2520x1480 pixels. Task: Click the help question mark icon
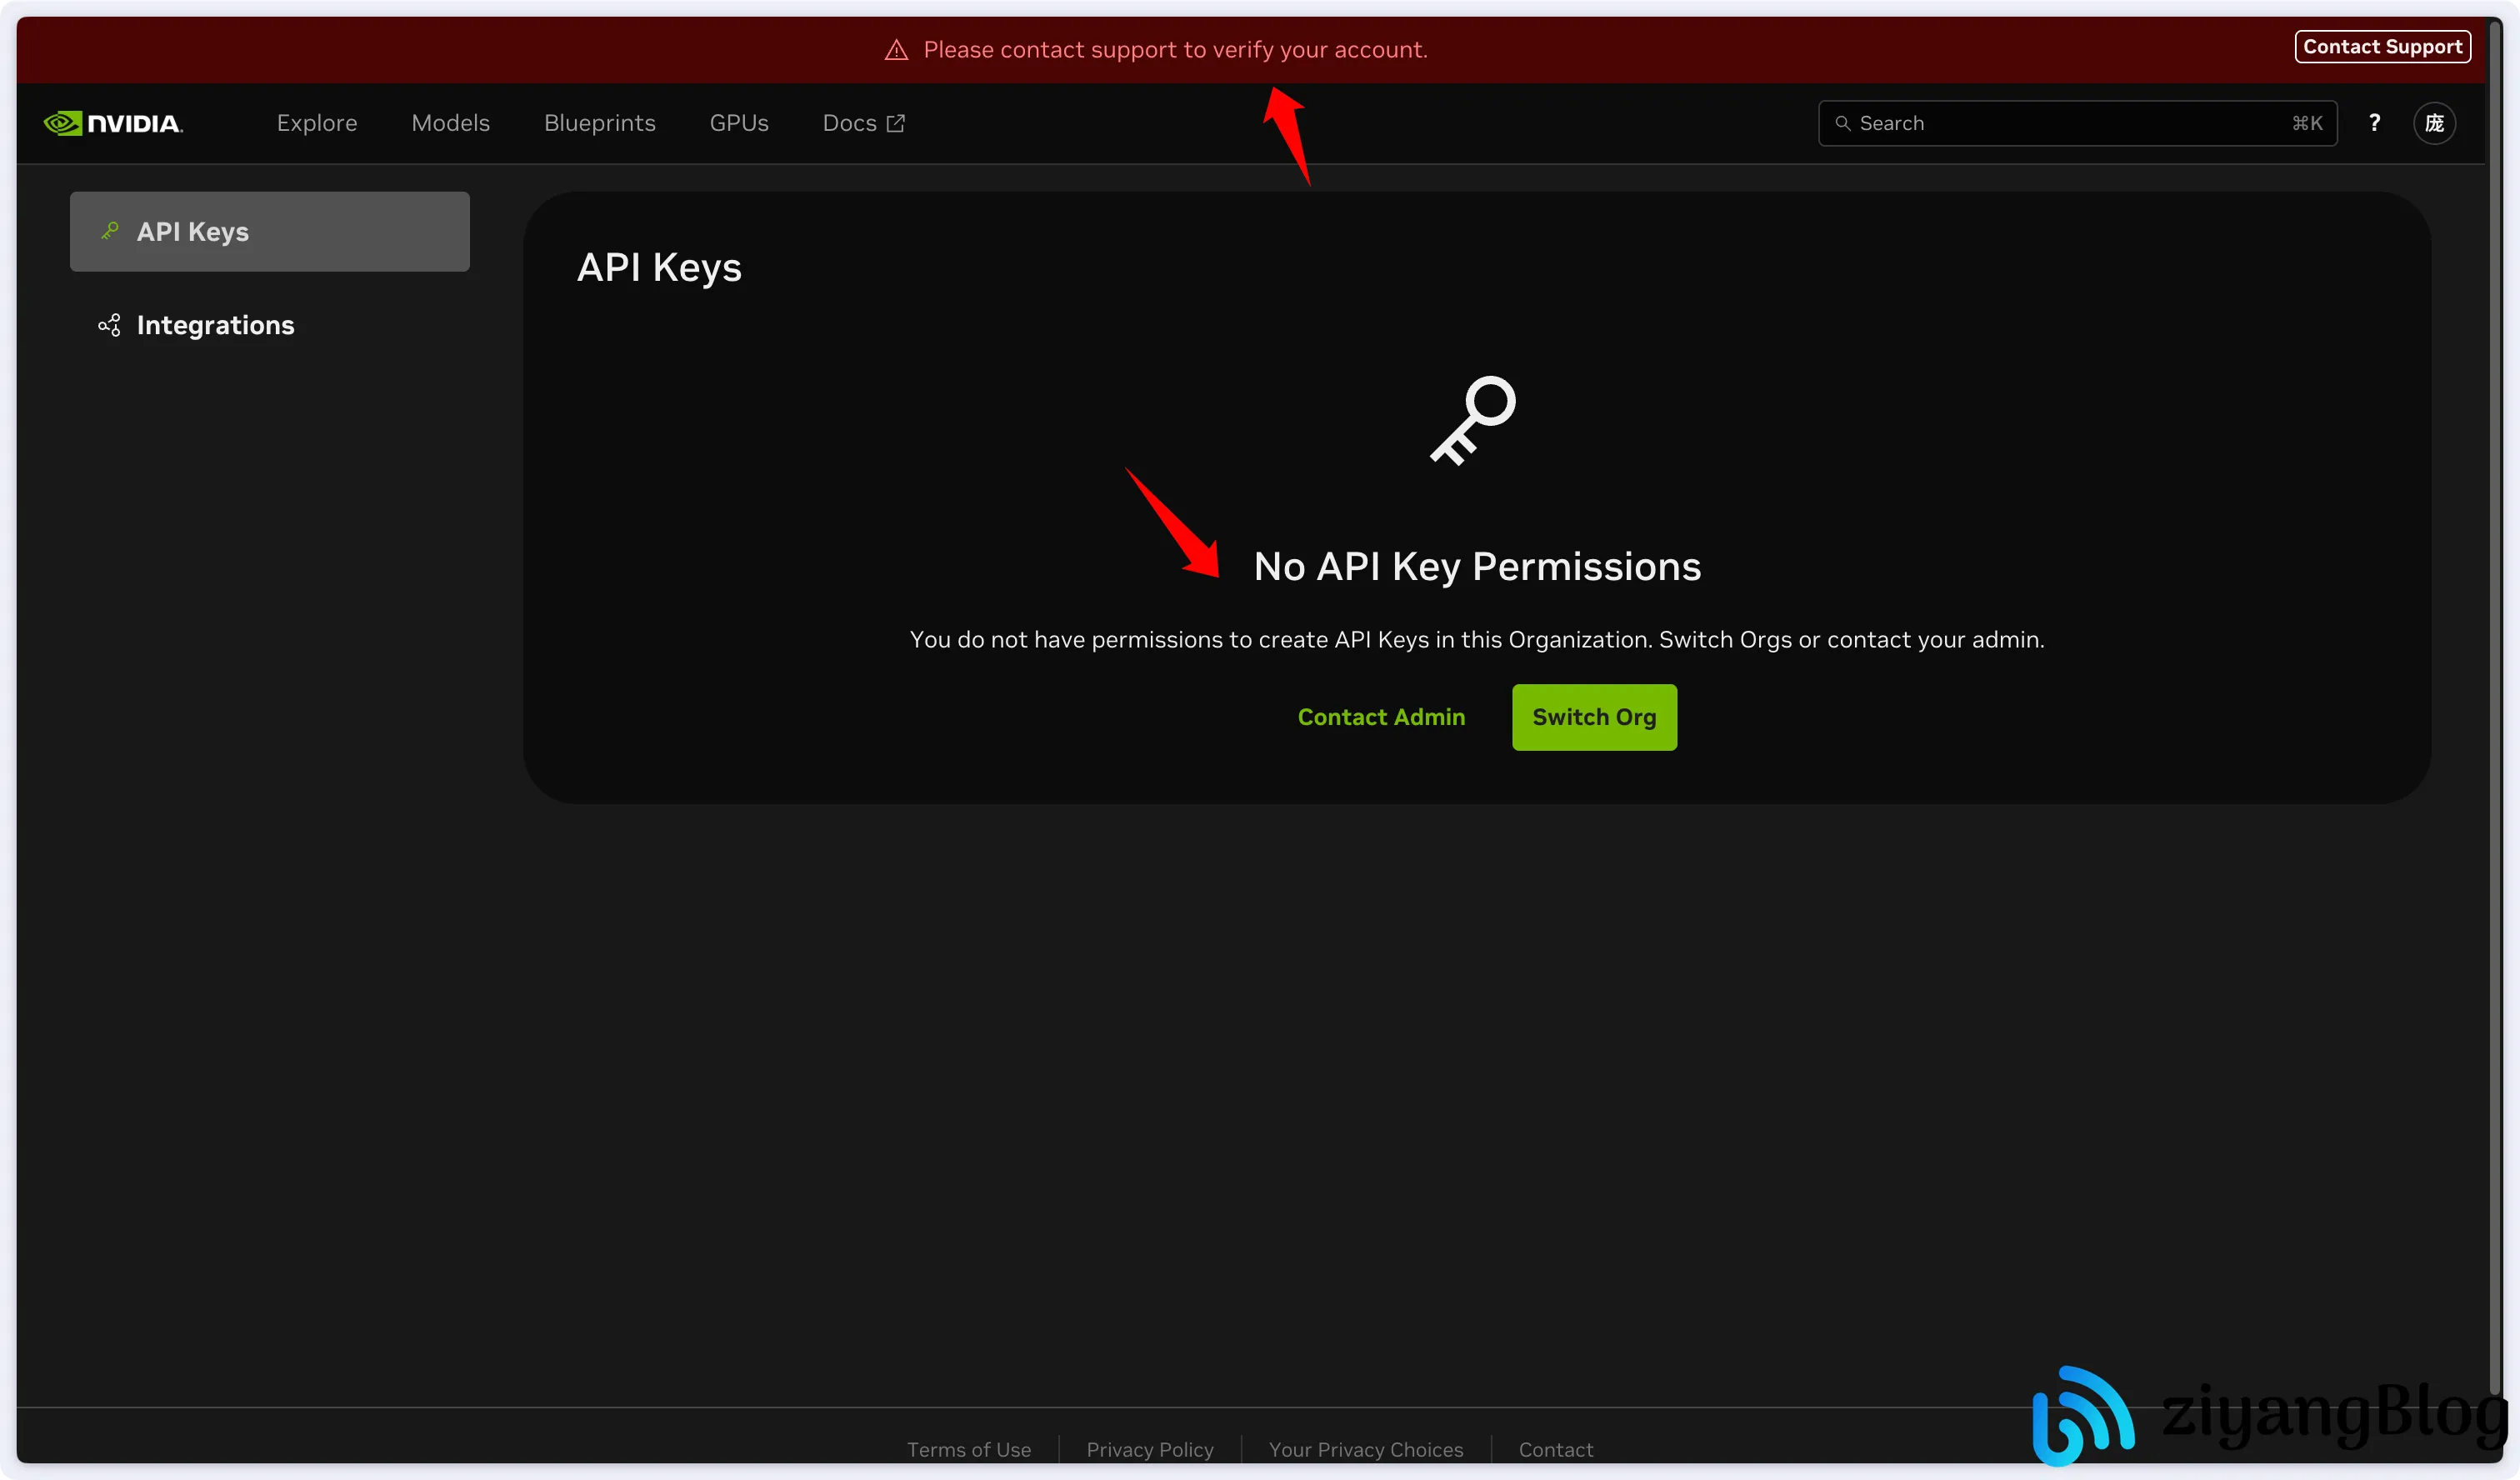tap(2374, 122)
